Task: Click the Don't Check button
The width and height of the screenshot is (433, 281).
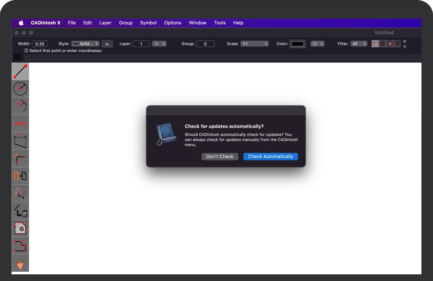Action: (x=220, y=156)
